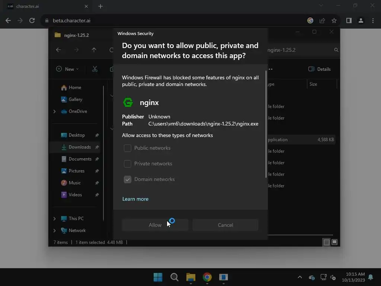The width and height of the screenshot is (381, 286).
Task: Open the New dropdown in Explorer
Action: (67, 69)
